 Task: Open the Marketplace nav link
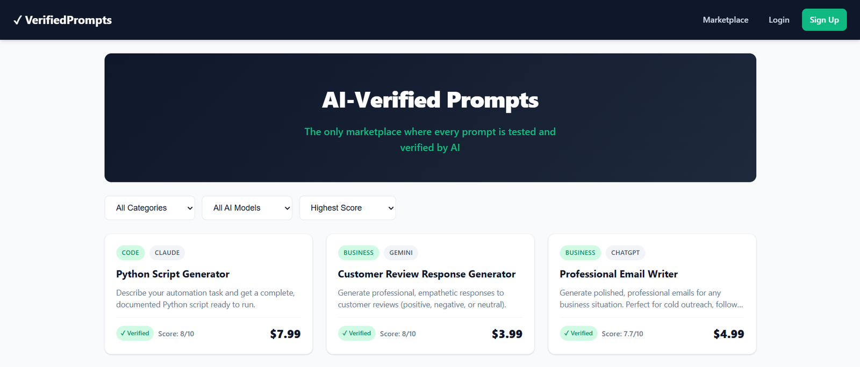coord(725,20)
